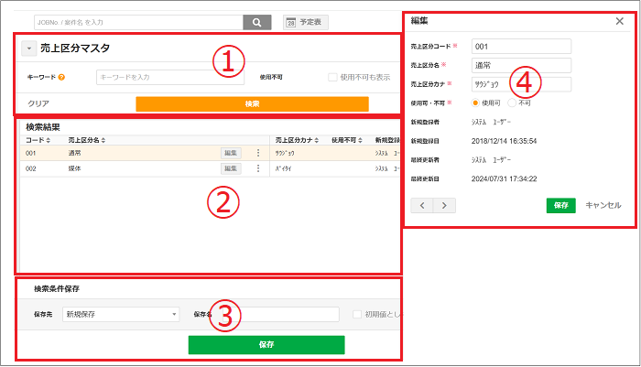
Task: Click the キーワード help question icon
Action: [x=61, y=78]
